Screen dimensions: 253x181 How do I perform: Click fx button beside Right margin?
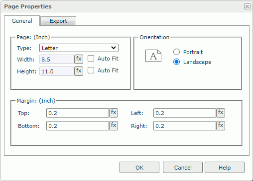221,125
